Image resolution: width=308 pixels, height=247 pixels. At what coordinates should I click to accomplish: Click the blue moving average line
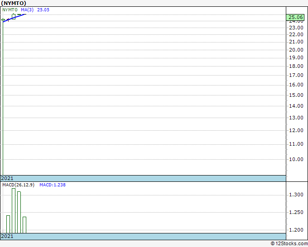coord(15,18)
